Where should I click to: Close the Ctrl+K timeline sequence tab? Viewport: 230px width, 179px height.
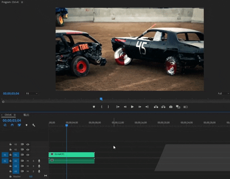click(2, 115)
